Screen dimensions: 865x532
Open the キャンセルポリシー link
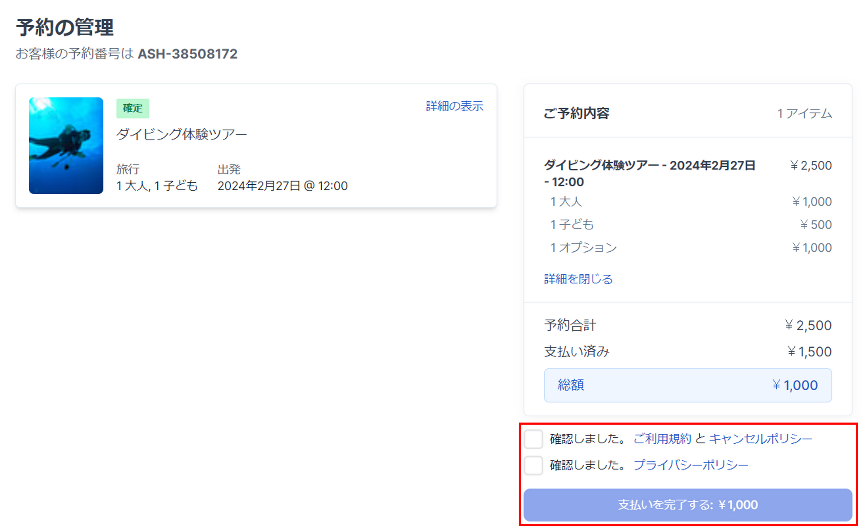click(x=760, y=439)
